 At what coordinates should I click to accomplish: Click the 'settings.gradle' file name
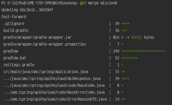(19, 65)
